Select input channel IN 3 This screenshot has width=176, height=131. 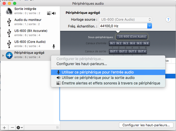point(126,43)
